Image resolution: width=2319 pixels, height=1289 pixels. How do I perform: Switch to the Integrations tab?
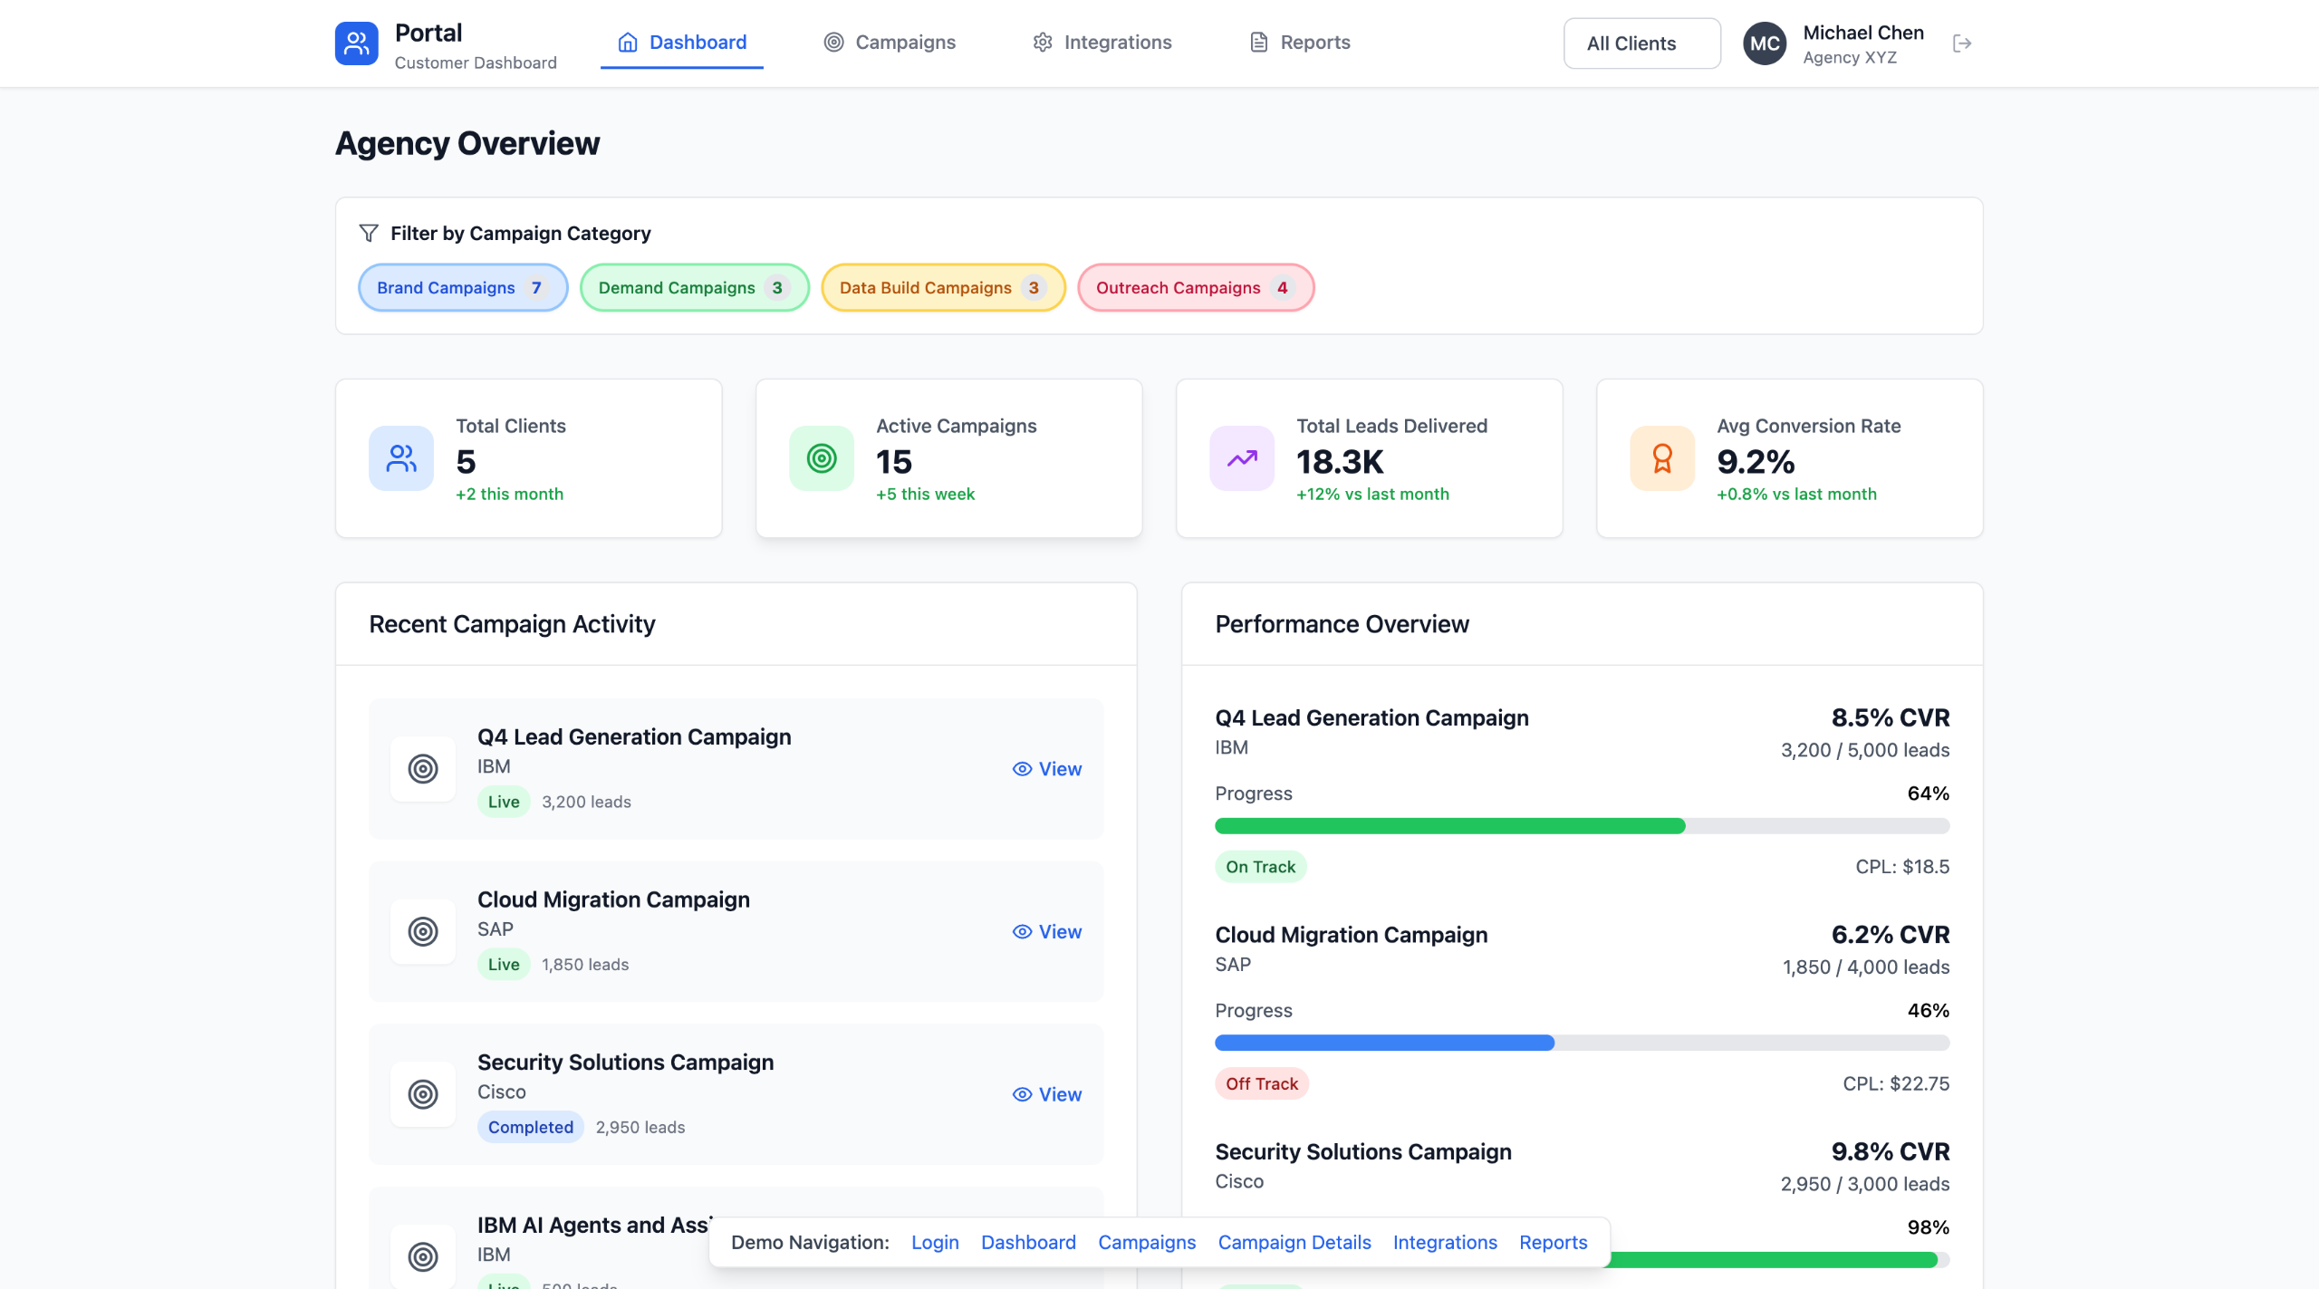[1102, 43]
